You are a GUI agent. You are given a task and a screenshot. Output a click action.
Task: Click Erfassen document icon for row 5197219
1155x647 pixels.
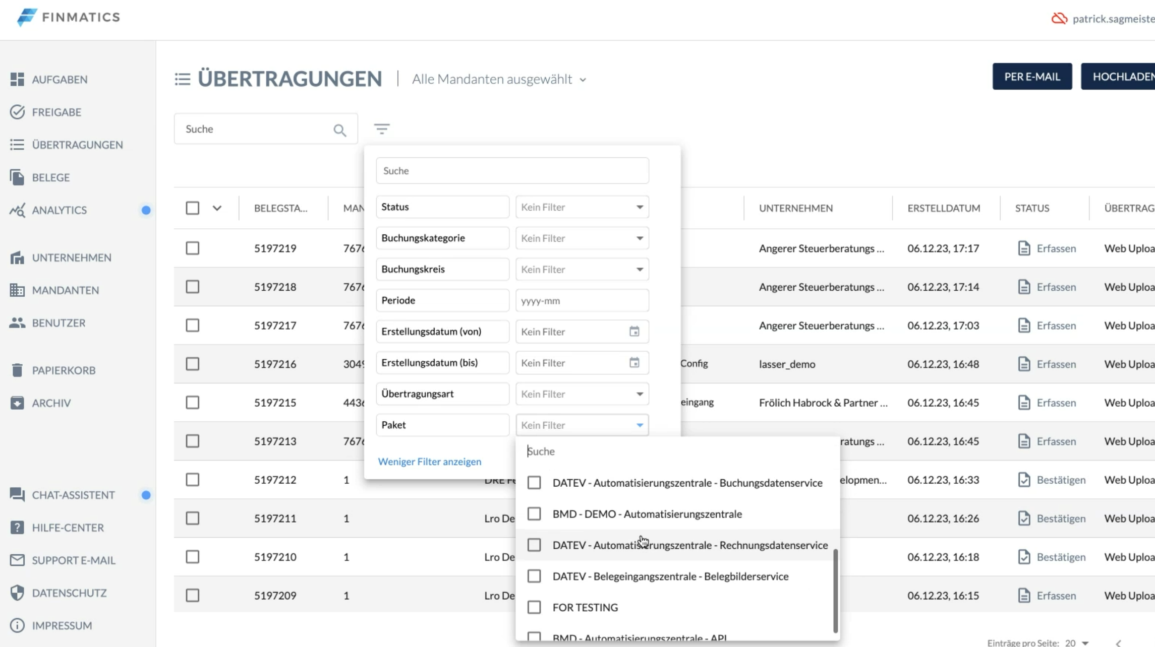(x=1024, y=248)
